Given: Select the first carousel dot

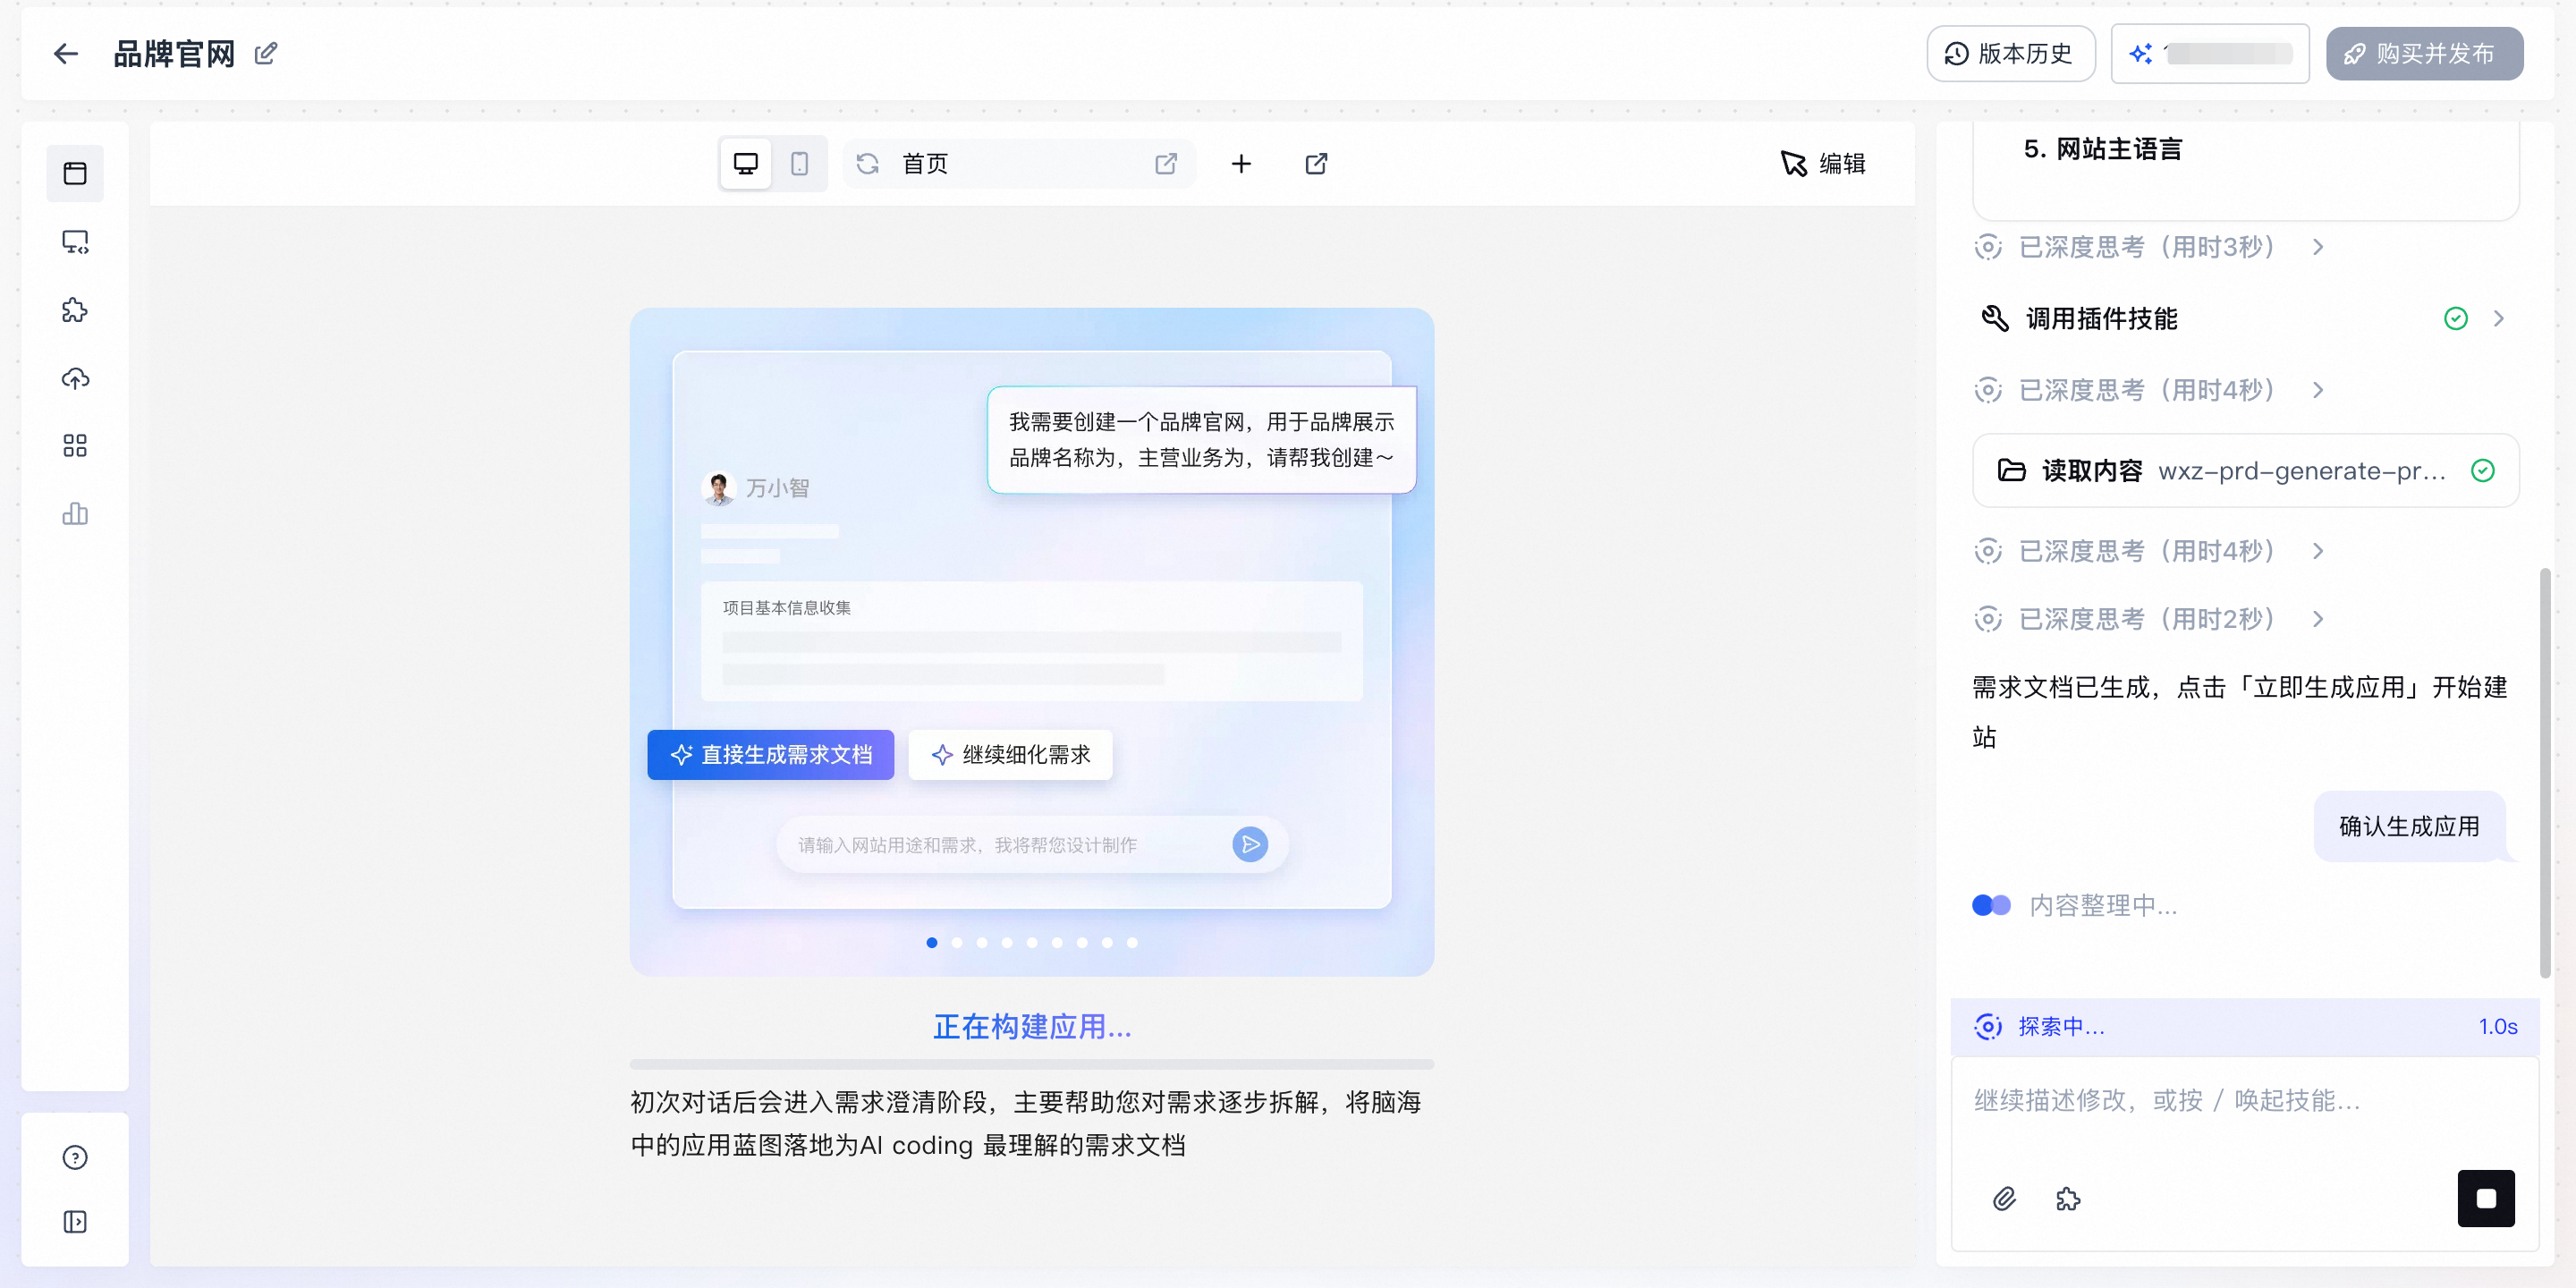Looking at the screenshot, I should tap(932, 942).
